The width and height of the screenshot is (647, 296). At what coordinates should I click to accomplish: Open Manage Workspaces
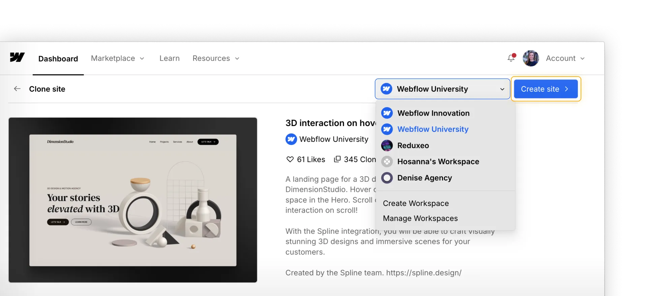click(420, 218)
